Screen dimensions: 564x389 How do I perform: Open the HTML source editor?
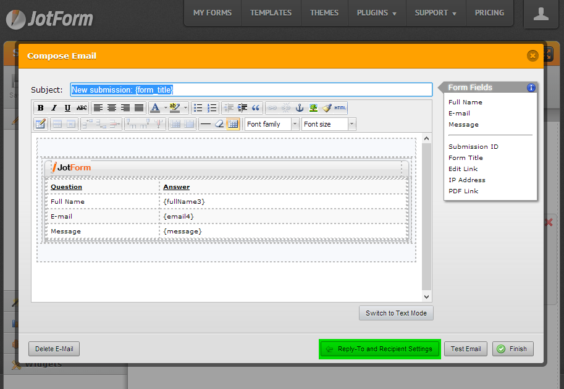tap(340, 108)
